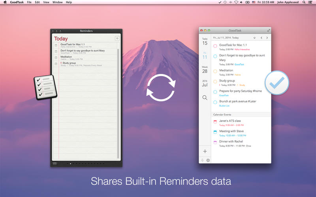Screen dimensions: 316x197
Task: Go to next day in GoodTask
Action: (x=267, y=38)
